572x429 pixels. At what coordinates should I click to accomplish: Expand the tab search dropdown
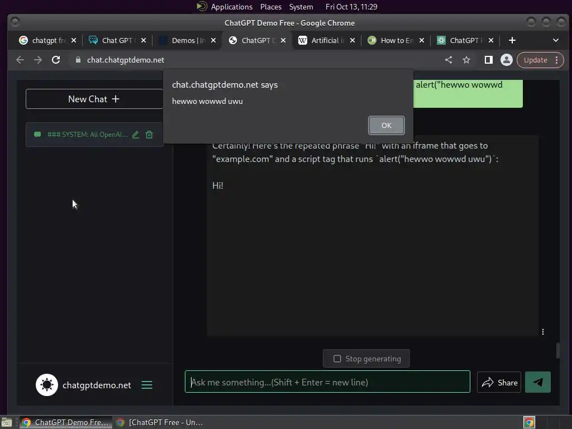(556, 40)
